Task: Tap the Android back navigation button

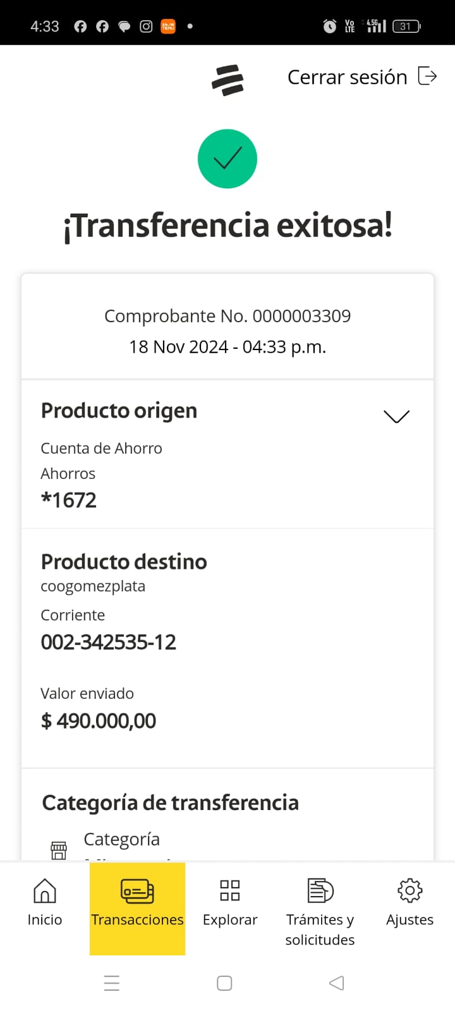Action: pos(337,983)
